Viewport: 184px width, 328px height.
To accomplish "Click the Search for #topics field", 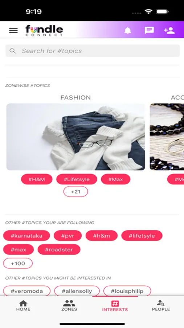I will (93, 51).
